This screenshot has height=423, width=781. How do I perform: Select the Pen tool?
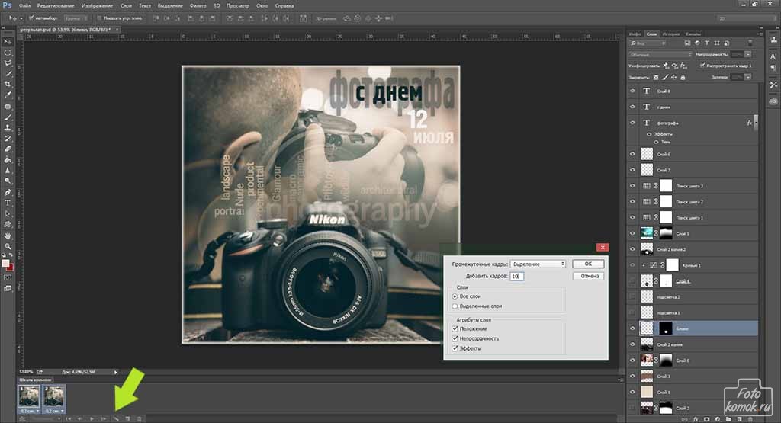(8, 192)
